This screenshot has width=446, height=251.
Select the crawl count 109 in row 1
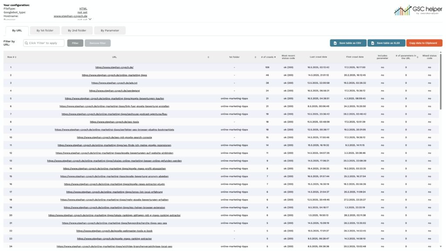pos(267,68)
